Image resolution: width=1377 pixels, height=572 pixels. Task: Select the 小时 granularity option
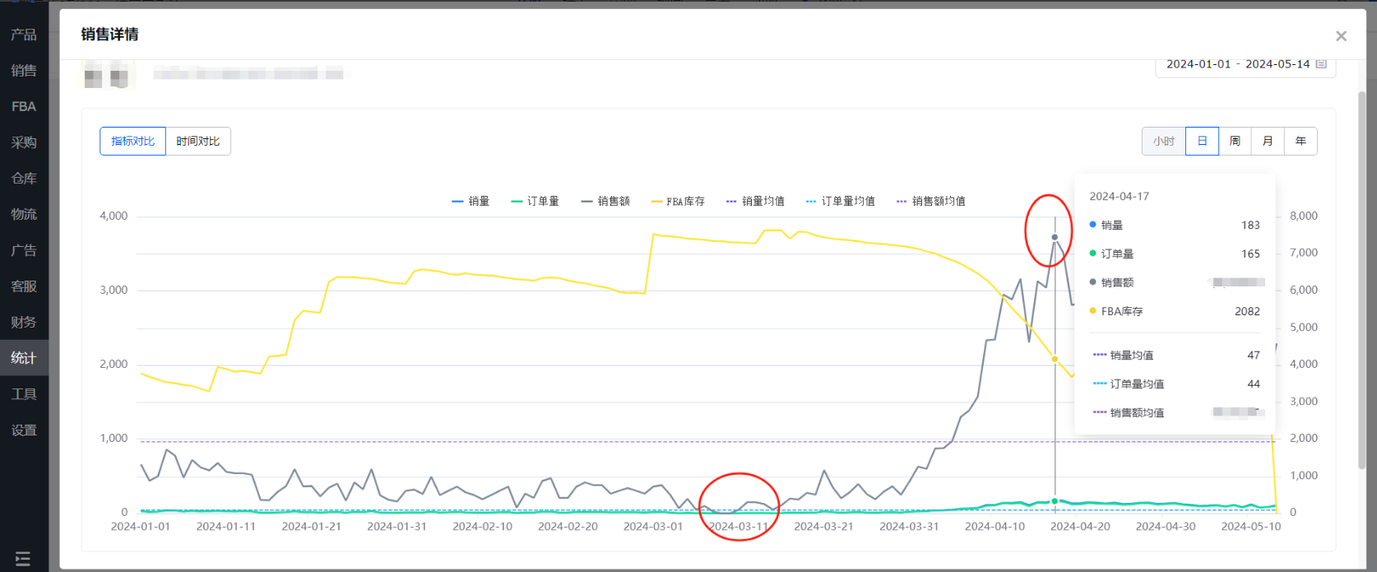pyautogui.click(x=1164, y=141)
